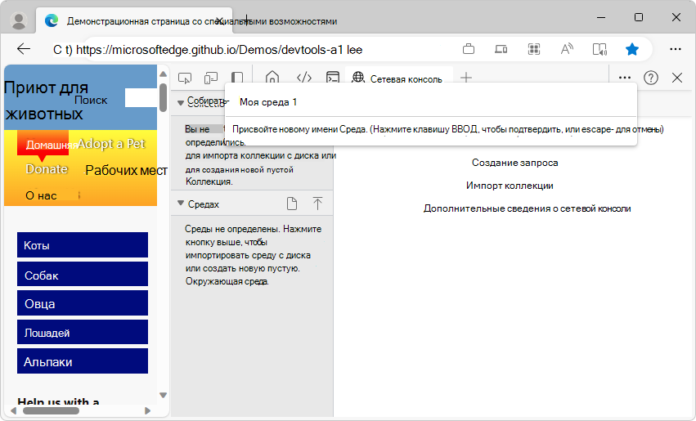Click the device emulation icon in address bar
The height and width of the screenshot is (421, 696).
pos(501,49)
